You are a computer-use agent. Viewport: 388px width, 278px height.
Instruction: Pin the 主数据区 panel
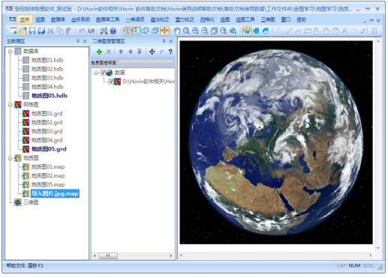point(78,41)
